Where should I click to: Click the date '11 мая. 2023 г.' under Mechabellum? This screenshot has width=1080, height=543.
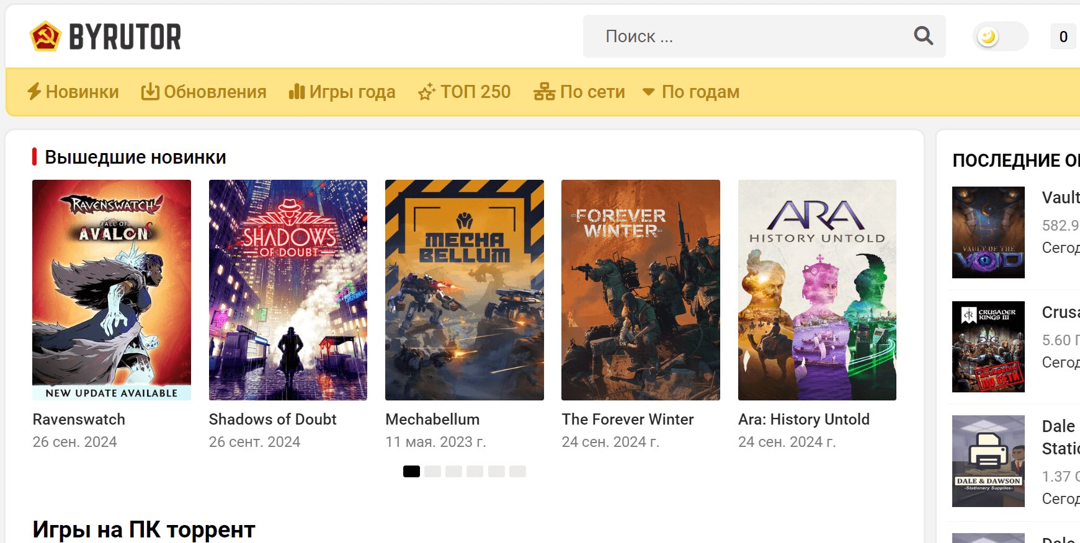pos(435,442)
